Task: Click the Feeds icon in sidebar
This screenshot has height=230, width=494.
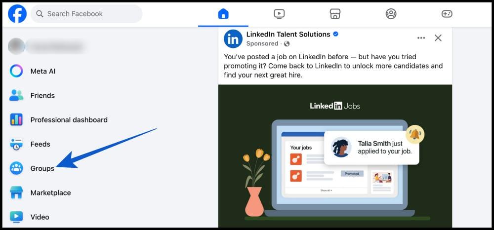Action: point(16,144)
